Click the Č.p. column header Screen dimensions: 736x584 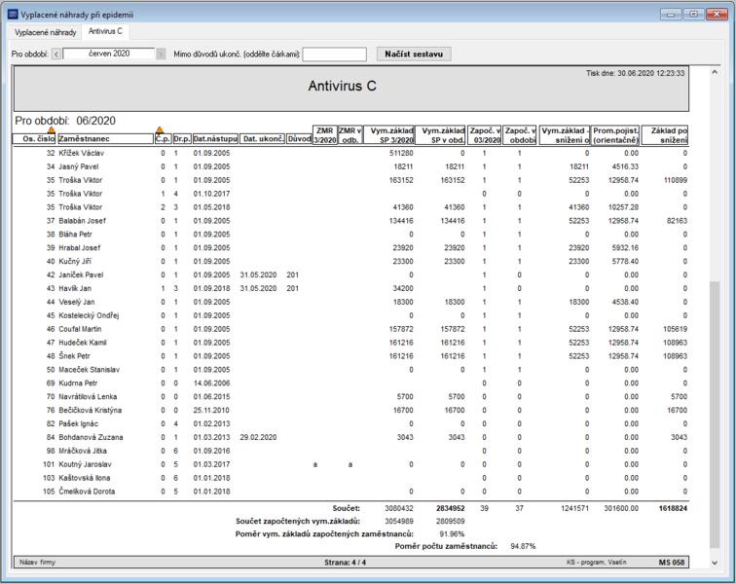[x=163, y=139]
